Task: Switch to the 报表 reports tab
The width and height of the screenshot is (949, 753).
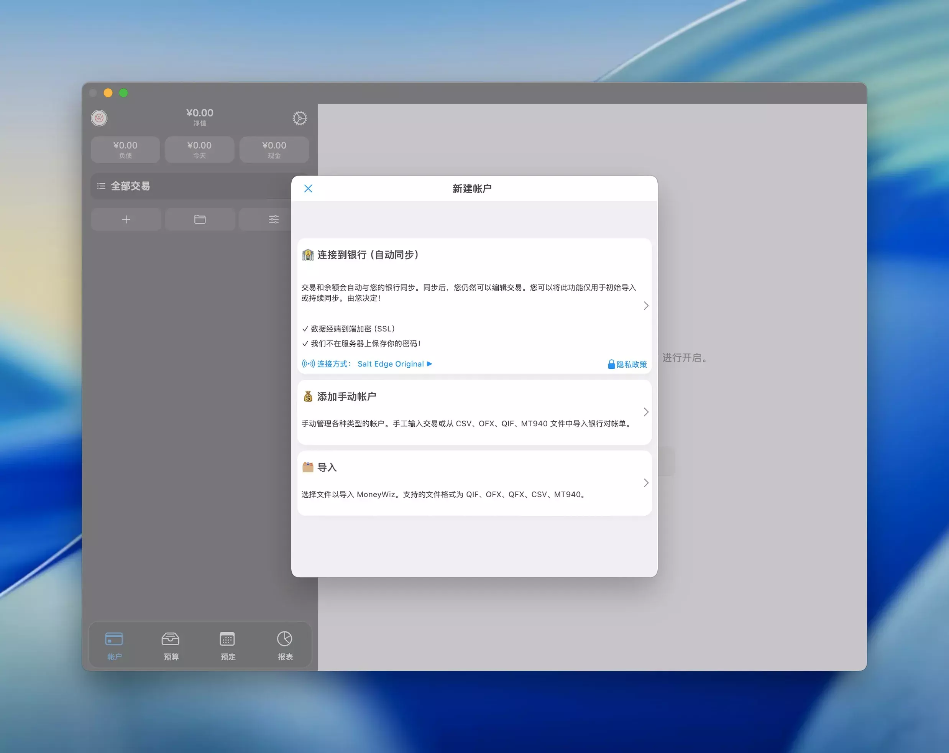Action: (x=285, y=646)
